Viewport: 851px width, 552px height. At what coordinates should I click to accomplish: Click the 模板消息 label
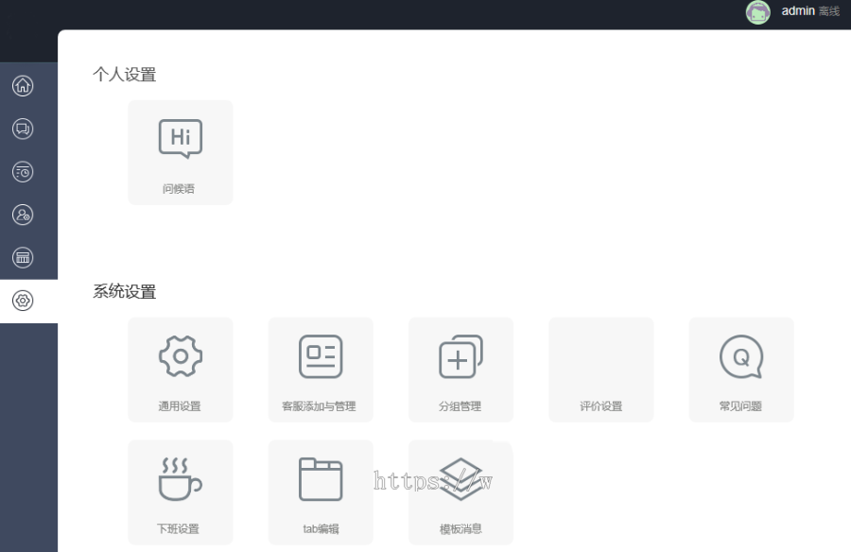tap(460, 528)
